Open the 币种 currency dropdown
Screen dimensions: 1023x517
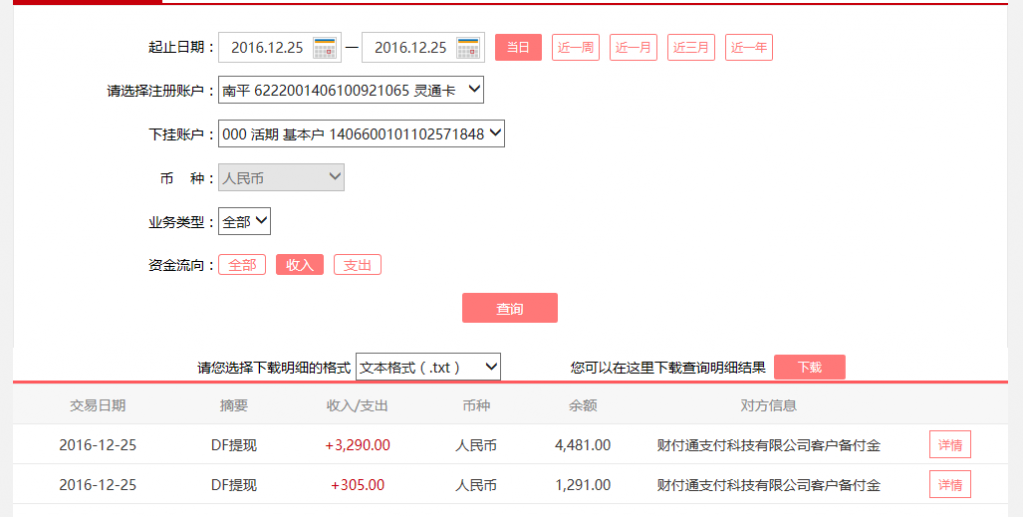pyautogui.click(x=281, y=178)
